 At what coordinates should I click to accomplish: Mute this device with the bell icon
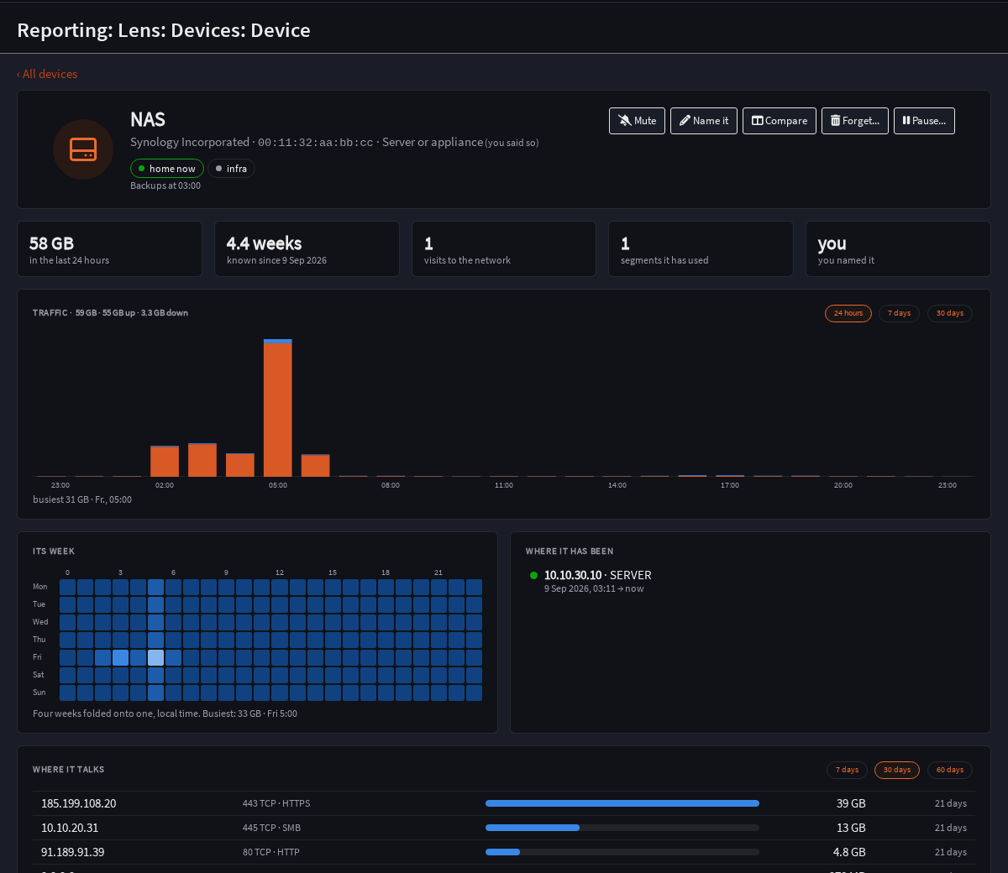[638, 121]
